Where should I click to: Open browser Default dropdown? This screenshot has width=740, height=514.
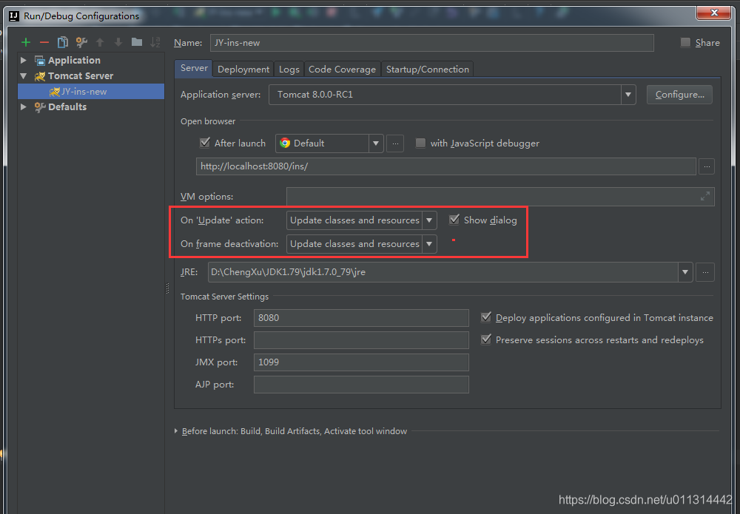click(376, 143)
